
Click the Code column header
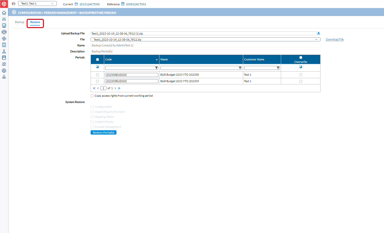pos(132,59)
